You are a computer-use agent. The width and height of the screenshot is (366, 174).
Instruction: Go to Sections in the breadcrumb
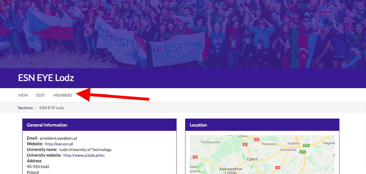pos(25,108)
